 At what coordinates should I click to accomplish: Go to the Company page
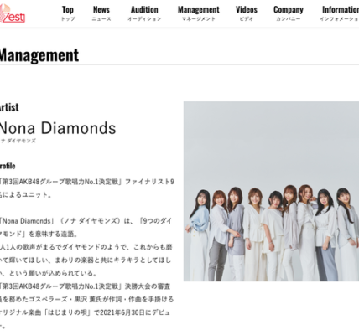pos(289,13)
